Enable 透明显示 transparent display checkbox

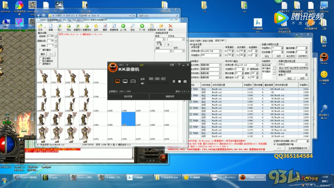(x=40, y=64)
